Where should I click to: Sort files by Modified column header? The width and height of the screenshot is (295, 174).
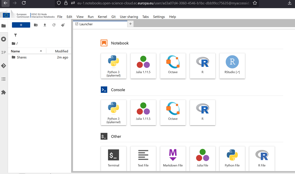pyautogui.click(x=59, y=51)
